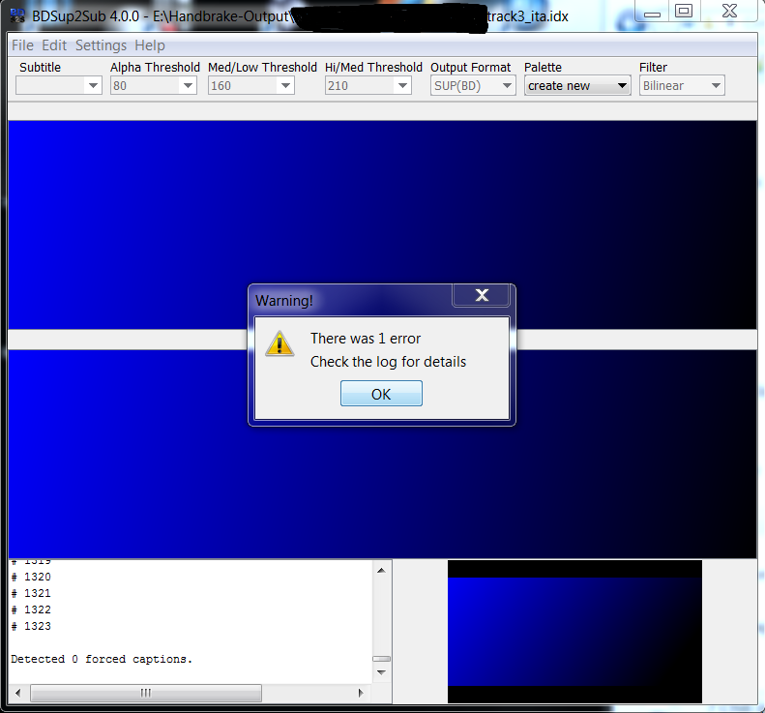The width and height of the screenshot is (765, 713).
Task: Click the lower target subtitle preview pane
Action: [383, 454]
